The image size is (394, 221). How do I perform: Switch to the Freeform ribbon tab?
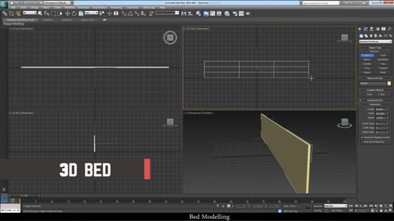click(48, 20)
